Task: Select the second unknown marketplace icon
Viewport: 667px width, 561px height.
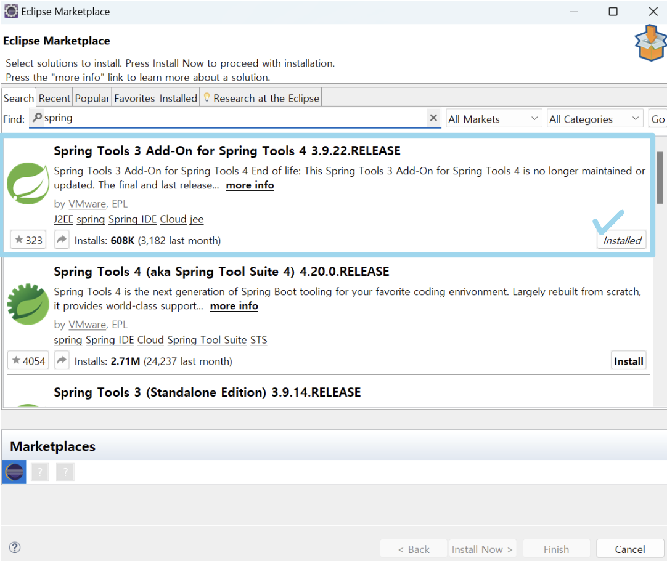Action: [x=65, y=472]
